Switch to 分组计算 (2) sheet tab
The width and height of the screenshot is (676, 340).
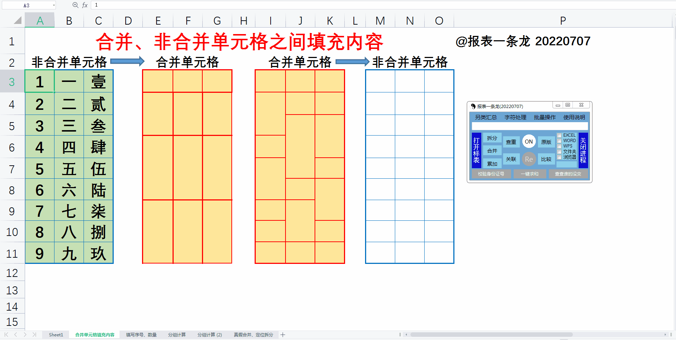point(210,335)
